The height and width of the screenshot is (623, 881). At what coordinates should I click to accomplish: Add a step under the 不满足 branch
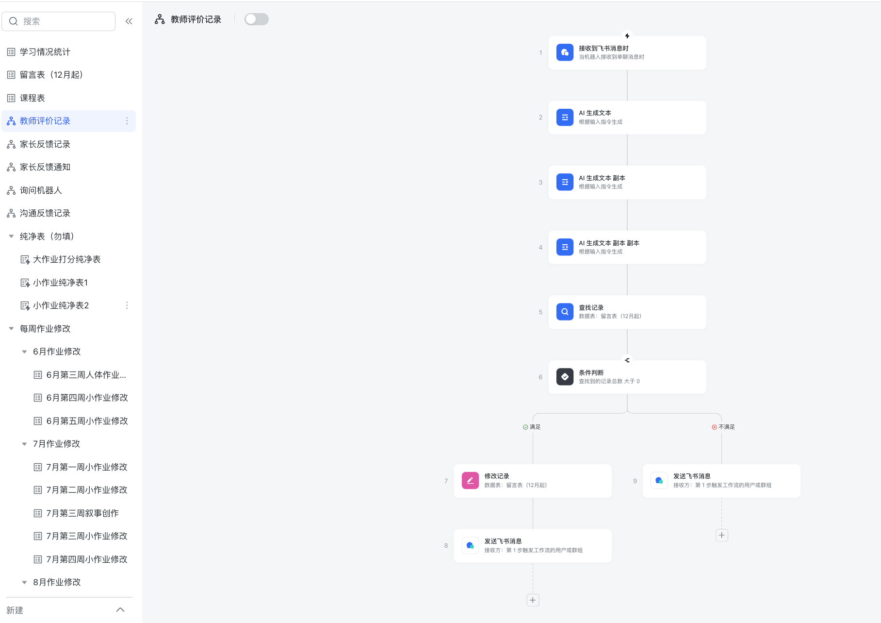(721, 535)
